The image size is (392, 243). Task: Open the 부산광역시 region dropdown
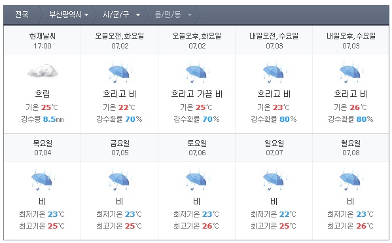(69, 14)
